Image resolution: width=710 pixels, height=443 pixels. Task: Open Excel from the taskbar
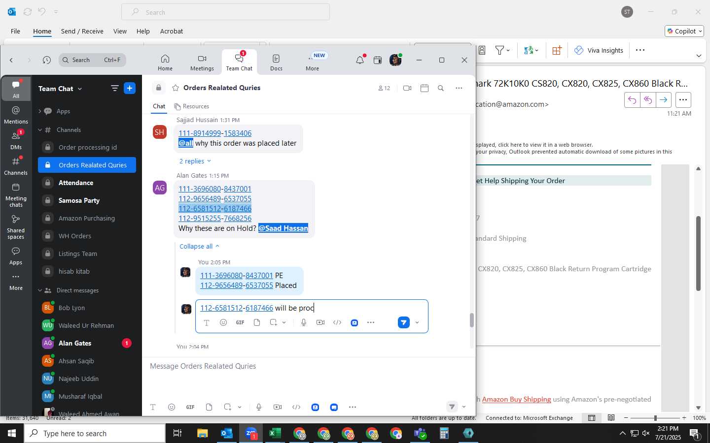(275, 433)
